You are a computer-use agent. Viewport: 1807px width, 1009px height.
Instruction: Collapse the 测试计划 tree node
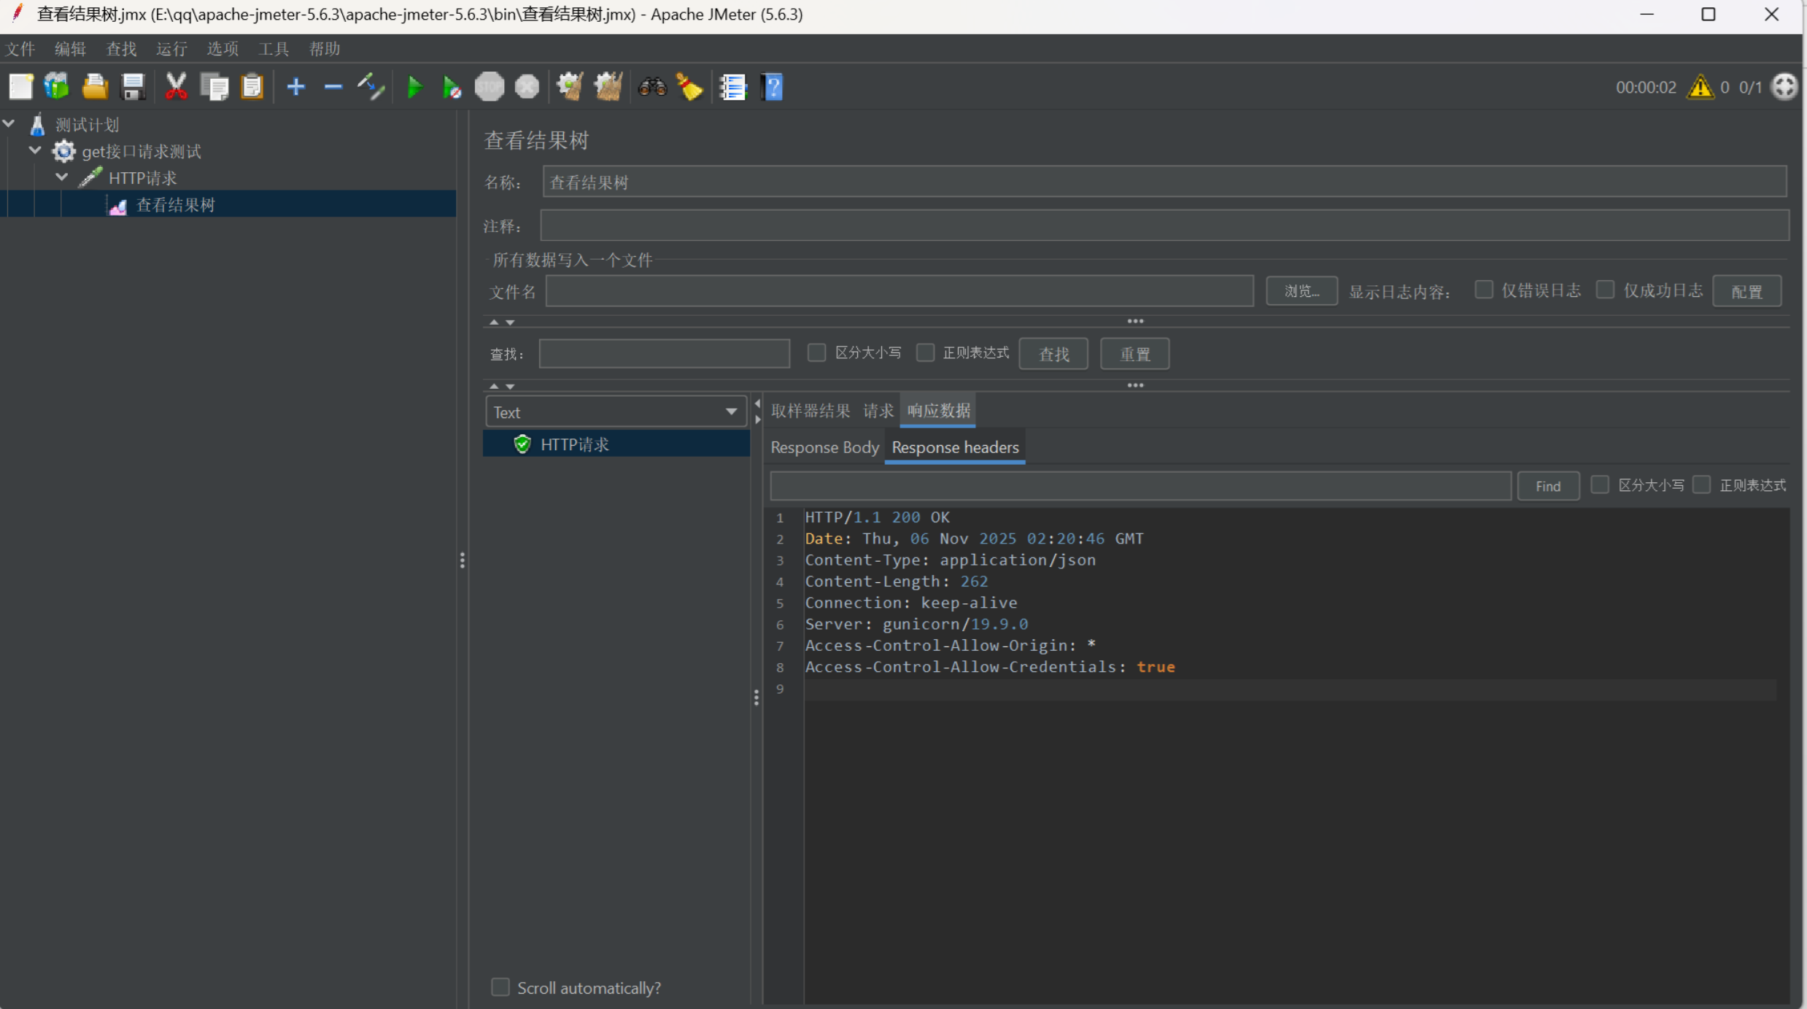9,124
